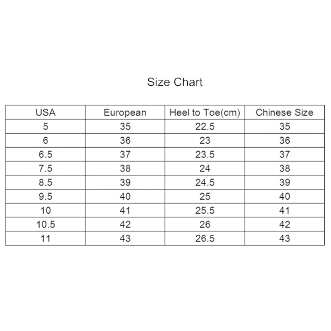Select USA size 8.5 cell
Viewport: 331px width, 331px height.
click(x=45, y=182)
